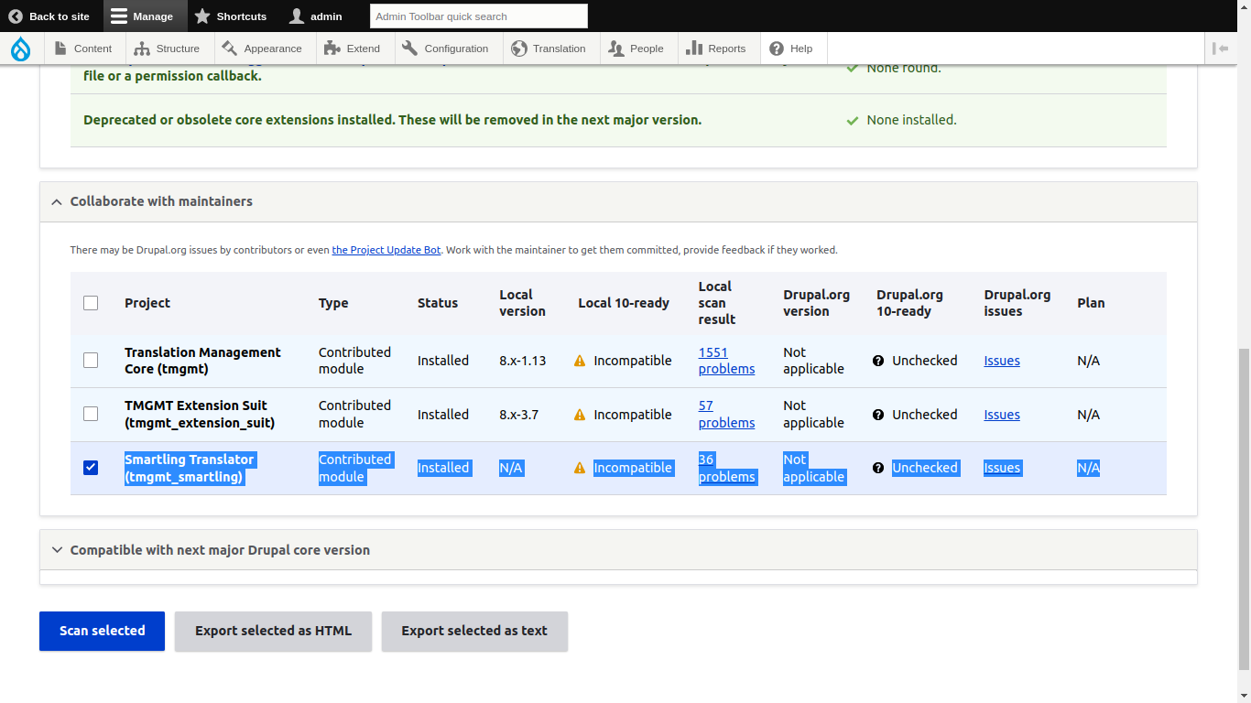The image size is (1251, 703).
Task: Click question mark icon in tmgmt row
Action: coord(878,361)
